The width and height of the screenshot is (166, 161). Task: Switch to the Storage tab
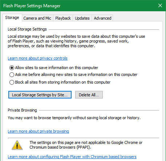coord(12,18)
